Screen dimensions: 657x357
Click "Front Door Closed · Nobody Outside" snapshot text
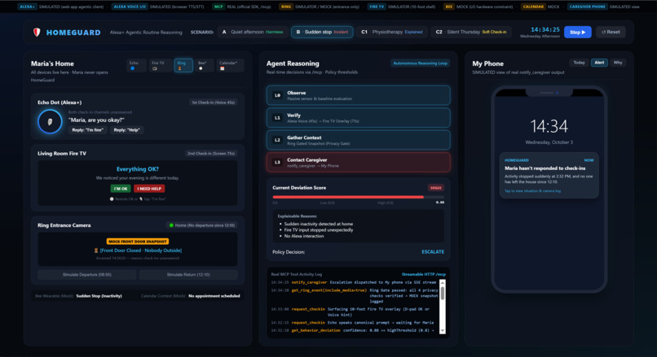pos(140,250)
